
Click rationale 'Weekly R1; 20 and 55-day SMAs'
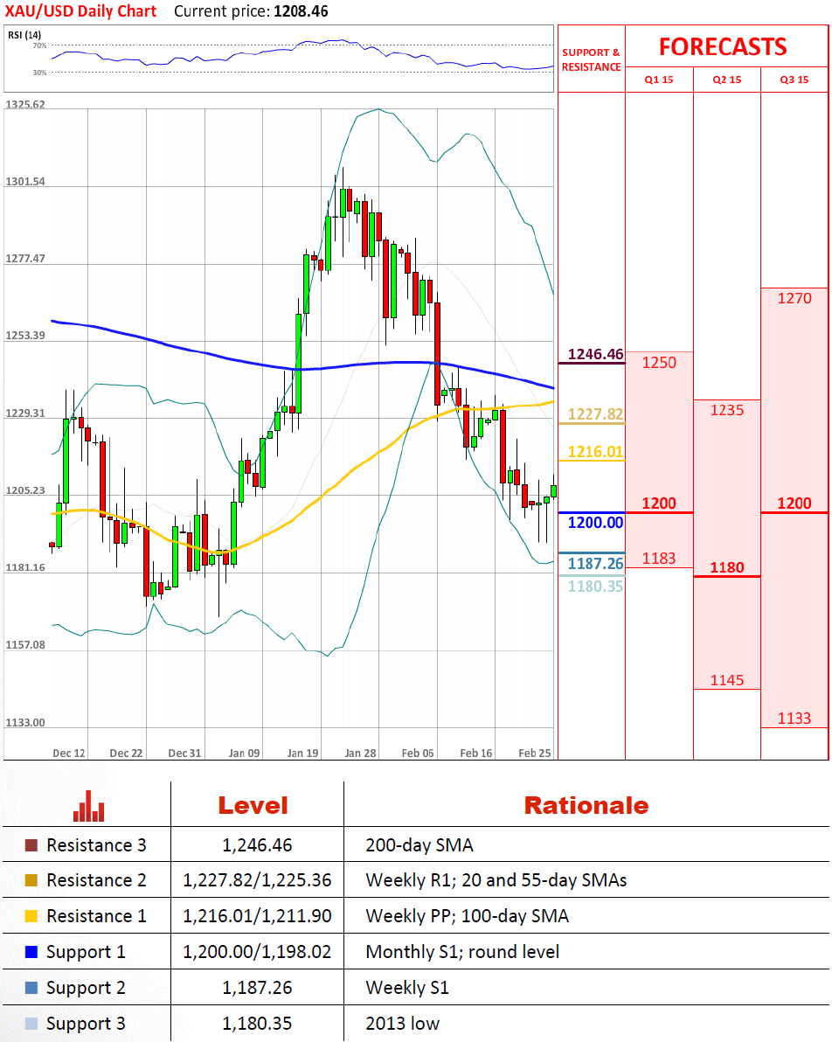(496, 880)
